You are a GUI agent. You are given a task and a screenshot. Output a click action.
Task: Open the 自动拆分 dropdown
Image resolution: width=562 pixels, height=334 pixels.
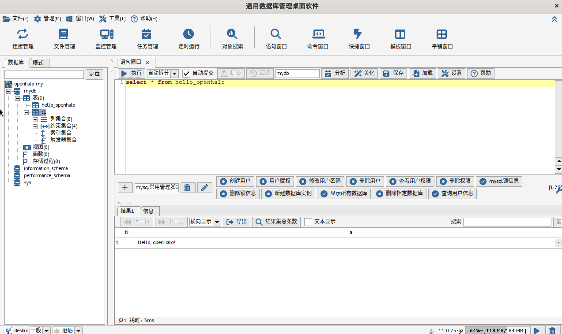coord(174,74)
